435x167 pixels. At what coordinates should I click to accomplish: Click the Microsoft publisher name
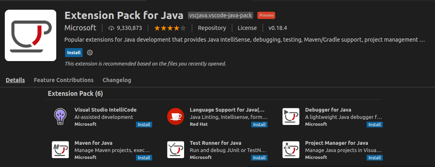[81, 28]
